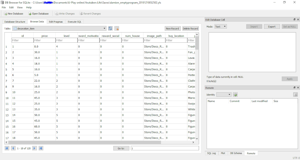Image resolution: width=300 pixels, height=160 pixels.
Task: Sort by the price column header
Action: (x=44, y=36)
